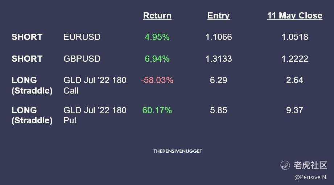
Task: Click the 6.94% return value
Action: (x=157, y=59)
